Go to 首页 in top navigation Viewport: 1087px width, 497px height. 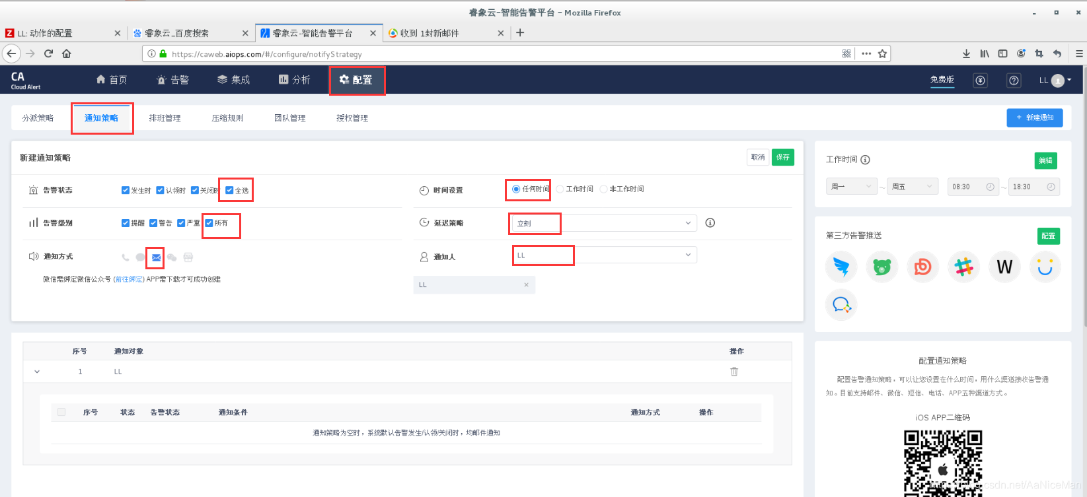click(x=112, y=80)
